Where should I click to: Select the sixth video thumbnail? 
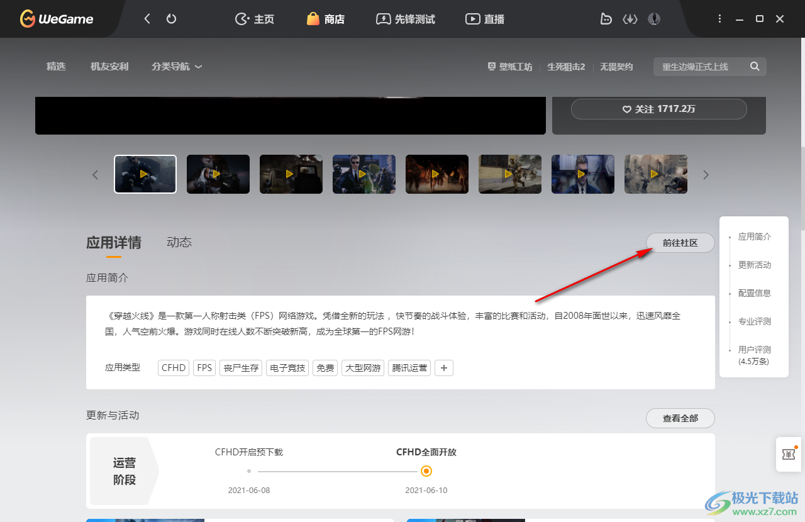510,174
